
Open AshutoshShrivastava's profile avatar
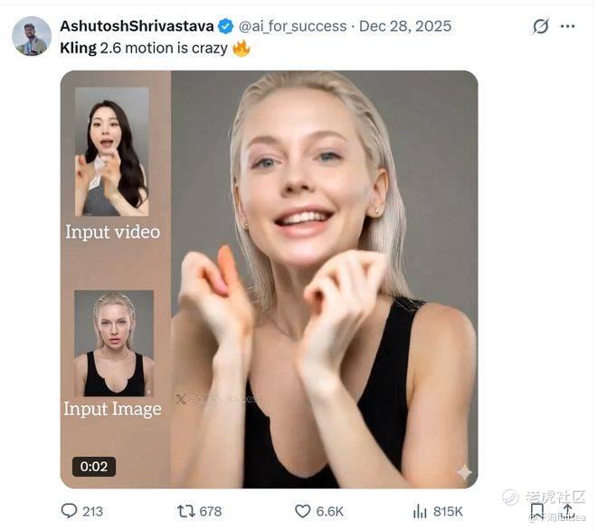32,36
